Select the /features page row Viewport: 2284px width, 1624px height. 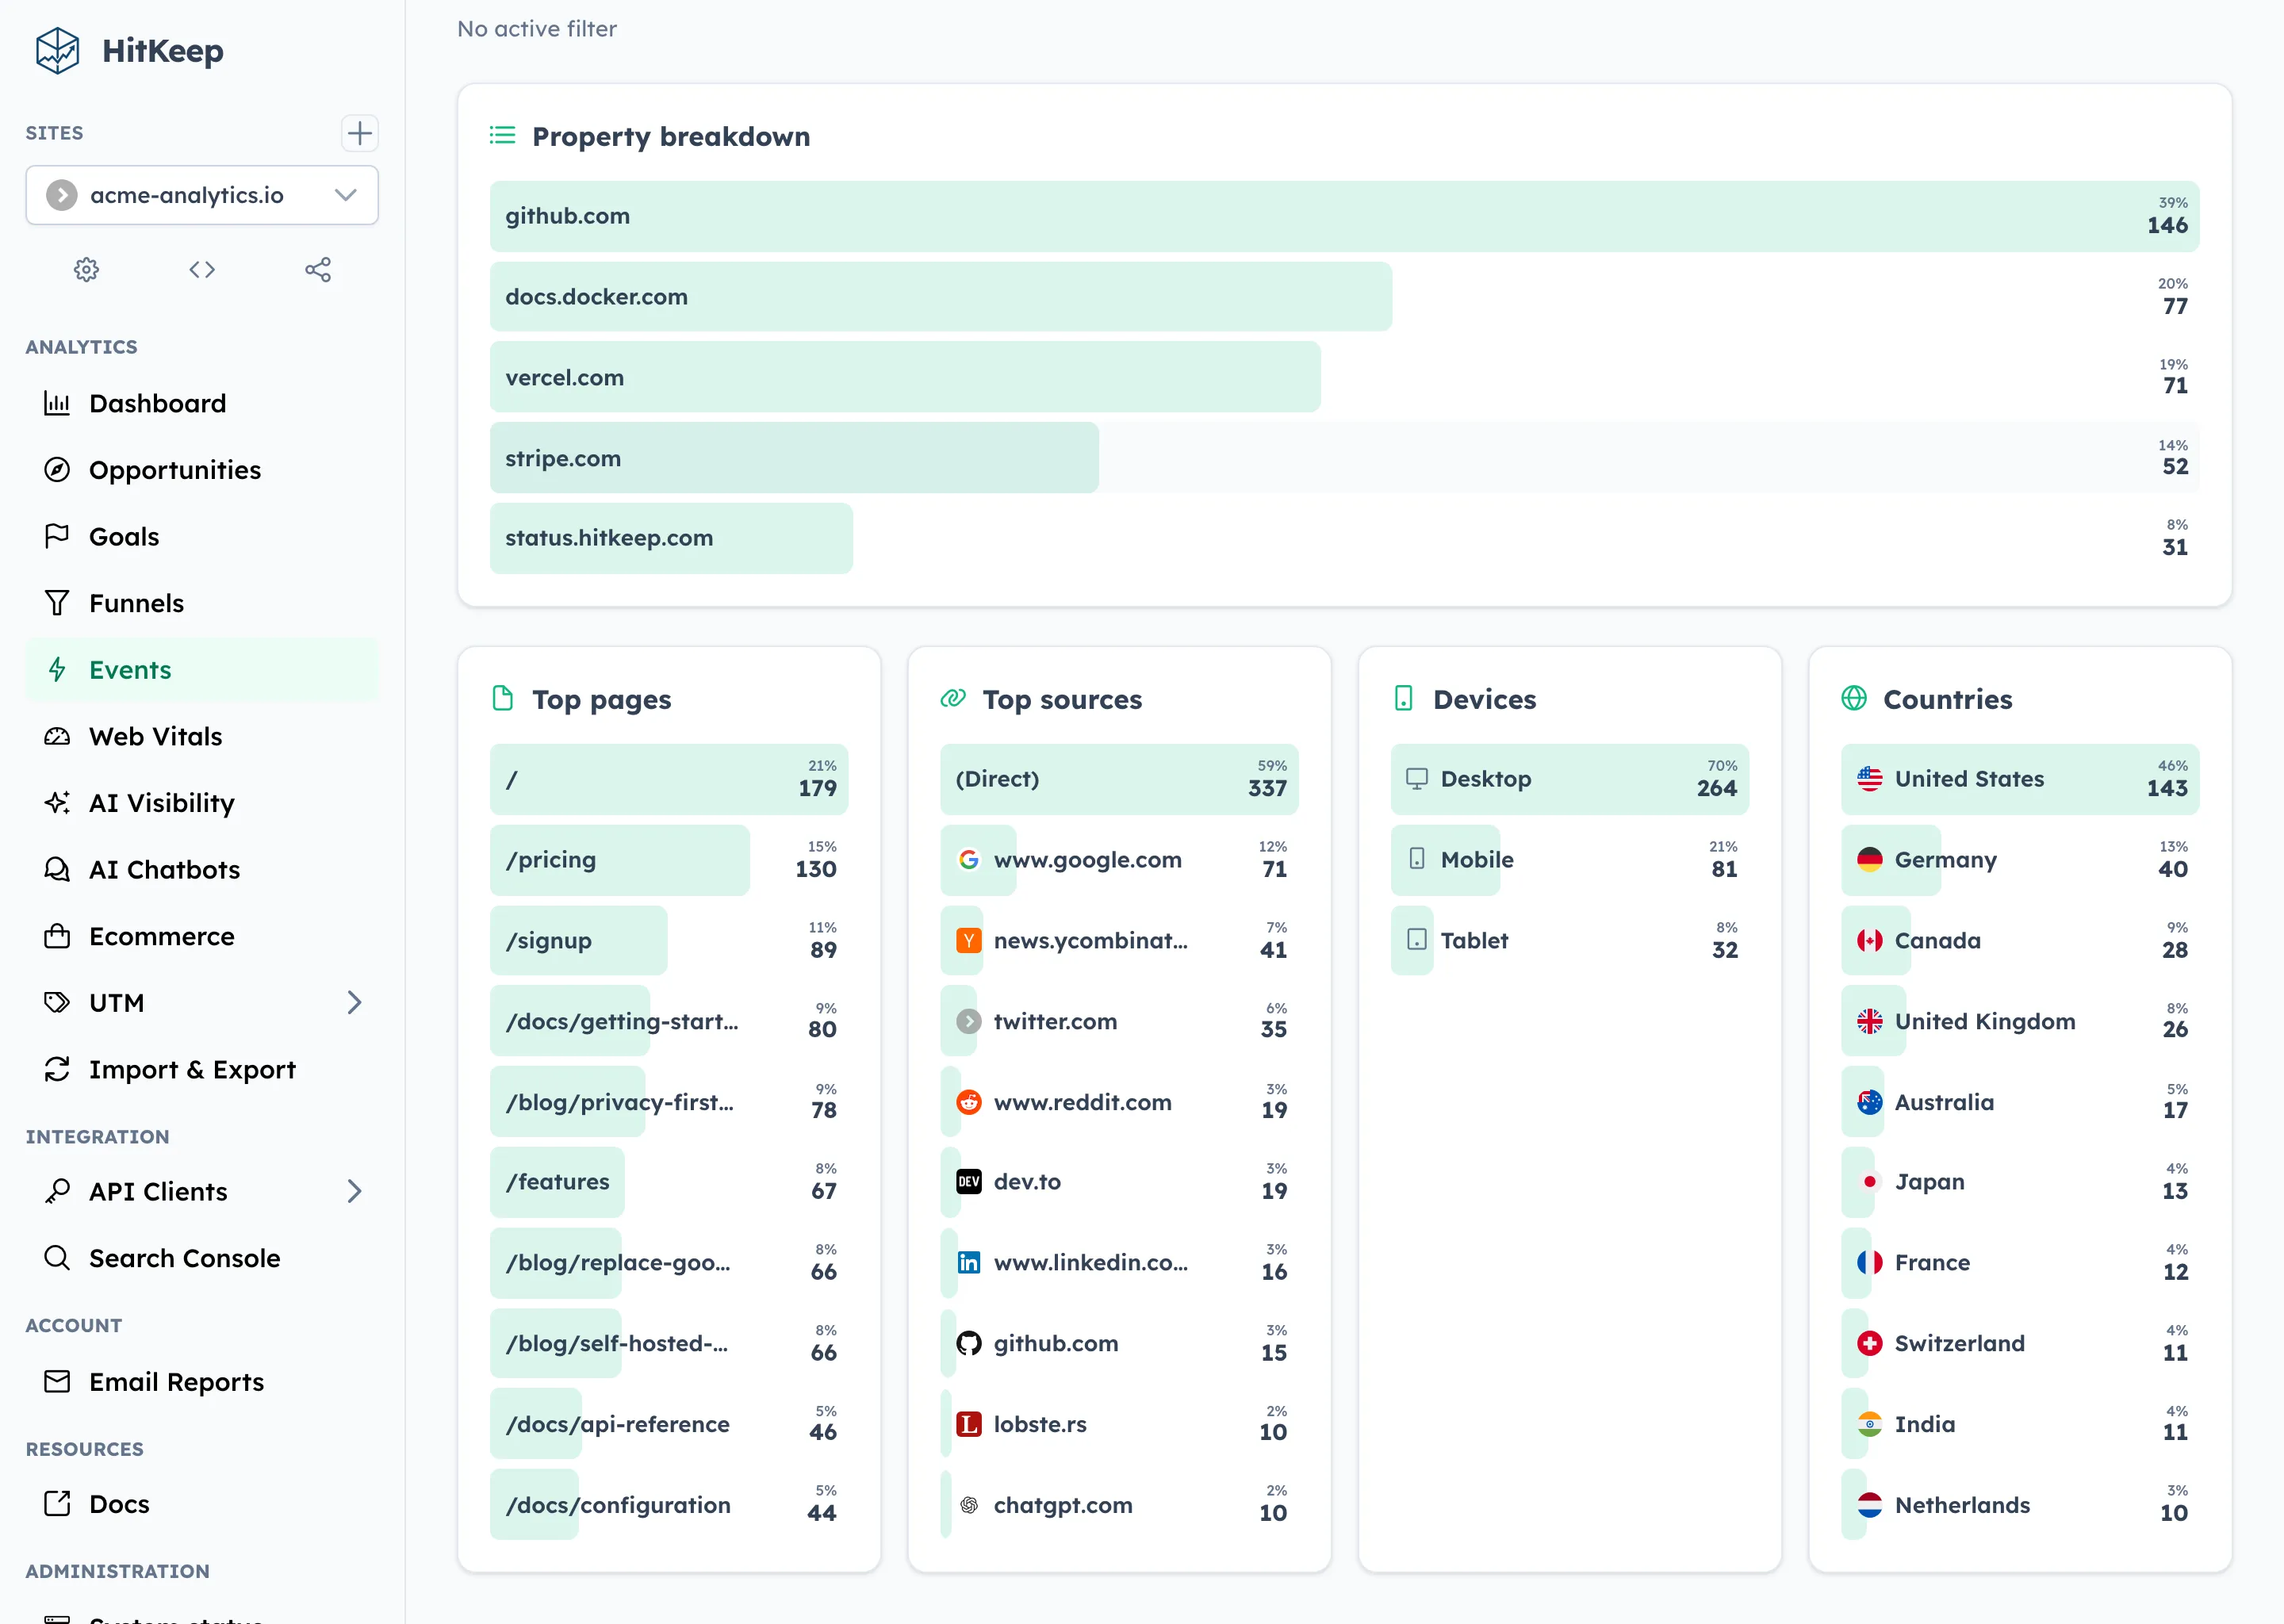coord(669,1182)
